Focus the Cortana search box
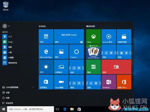 coord(31,109)
